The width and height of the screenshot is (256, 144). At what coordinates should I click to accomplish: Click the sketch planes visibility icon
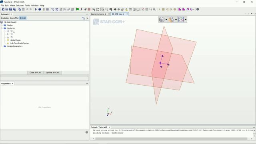[x=181, y=20]
